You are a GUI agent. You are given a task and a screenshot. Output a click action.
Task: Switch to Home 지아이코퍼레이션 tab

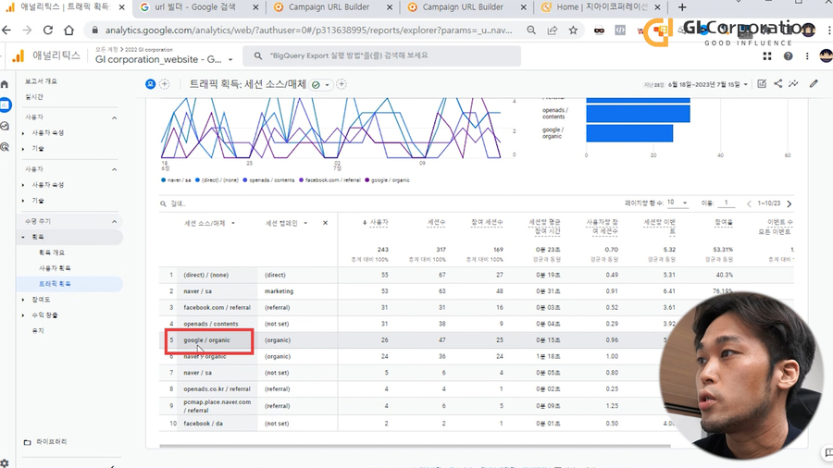[x=602, y=7]
